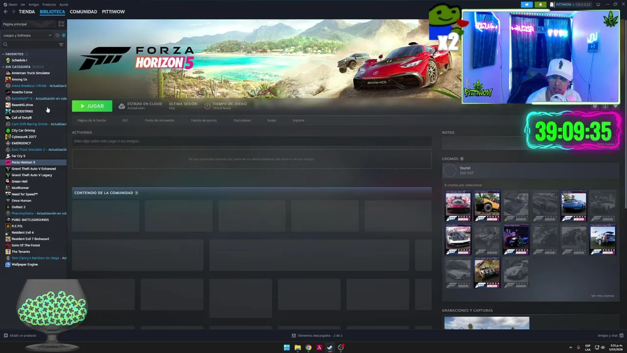The width and height of the screenshot is (627, 353).
Task: Select Grand Theft Auto V Enhanced
Action: pos(33,169)
